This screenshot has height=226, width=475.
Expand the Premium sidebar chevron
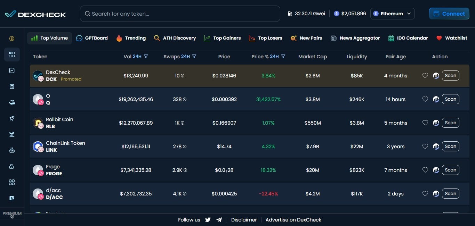coord(12,216)
